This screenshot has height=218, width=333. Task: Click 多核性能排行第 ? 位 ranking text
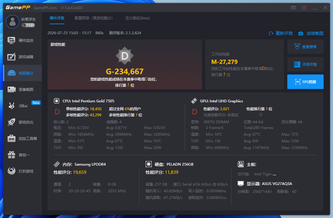click(126, 115)
